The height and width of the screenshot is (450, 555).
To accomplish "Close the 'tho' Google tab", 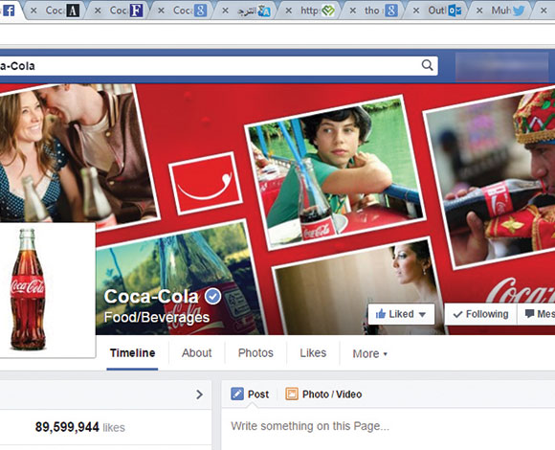I will click(x=352, y=11).
